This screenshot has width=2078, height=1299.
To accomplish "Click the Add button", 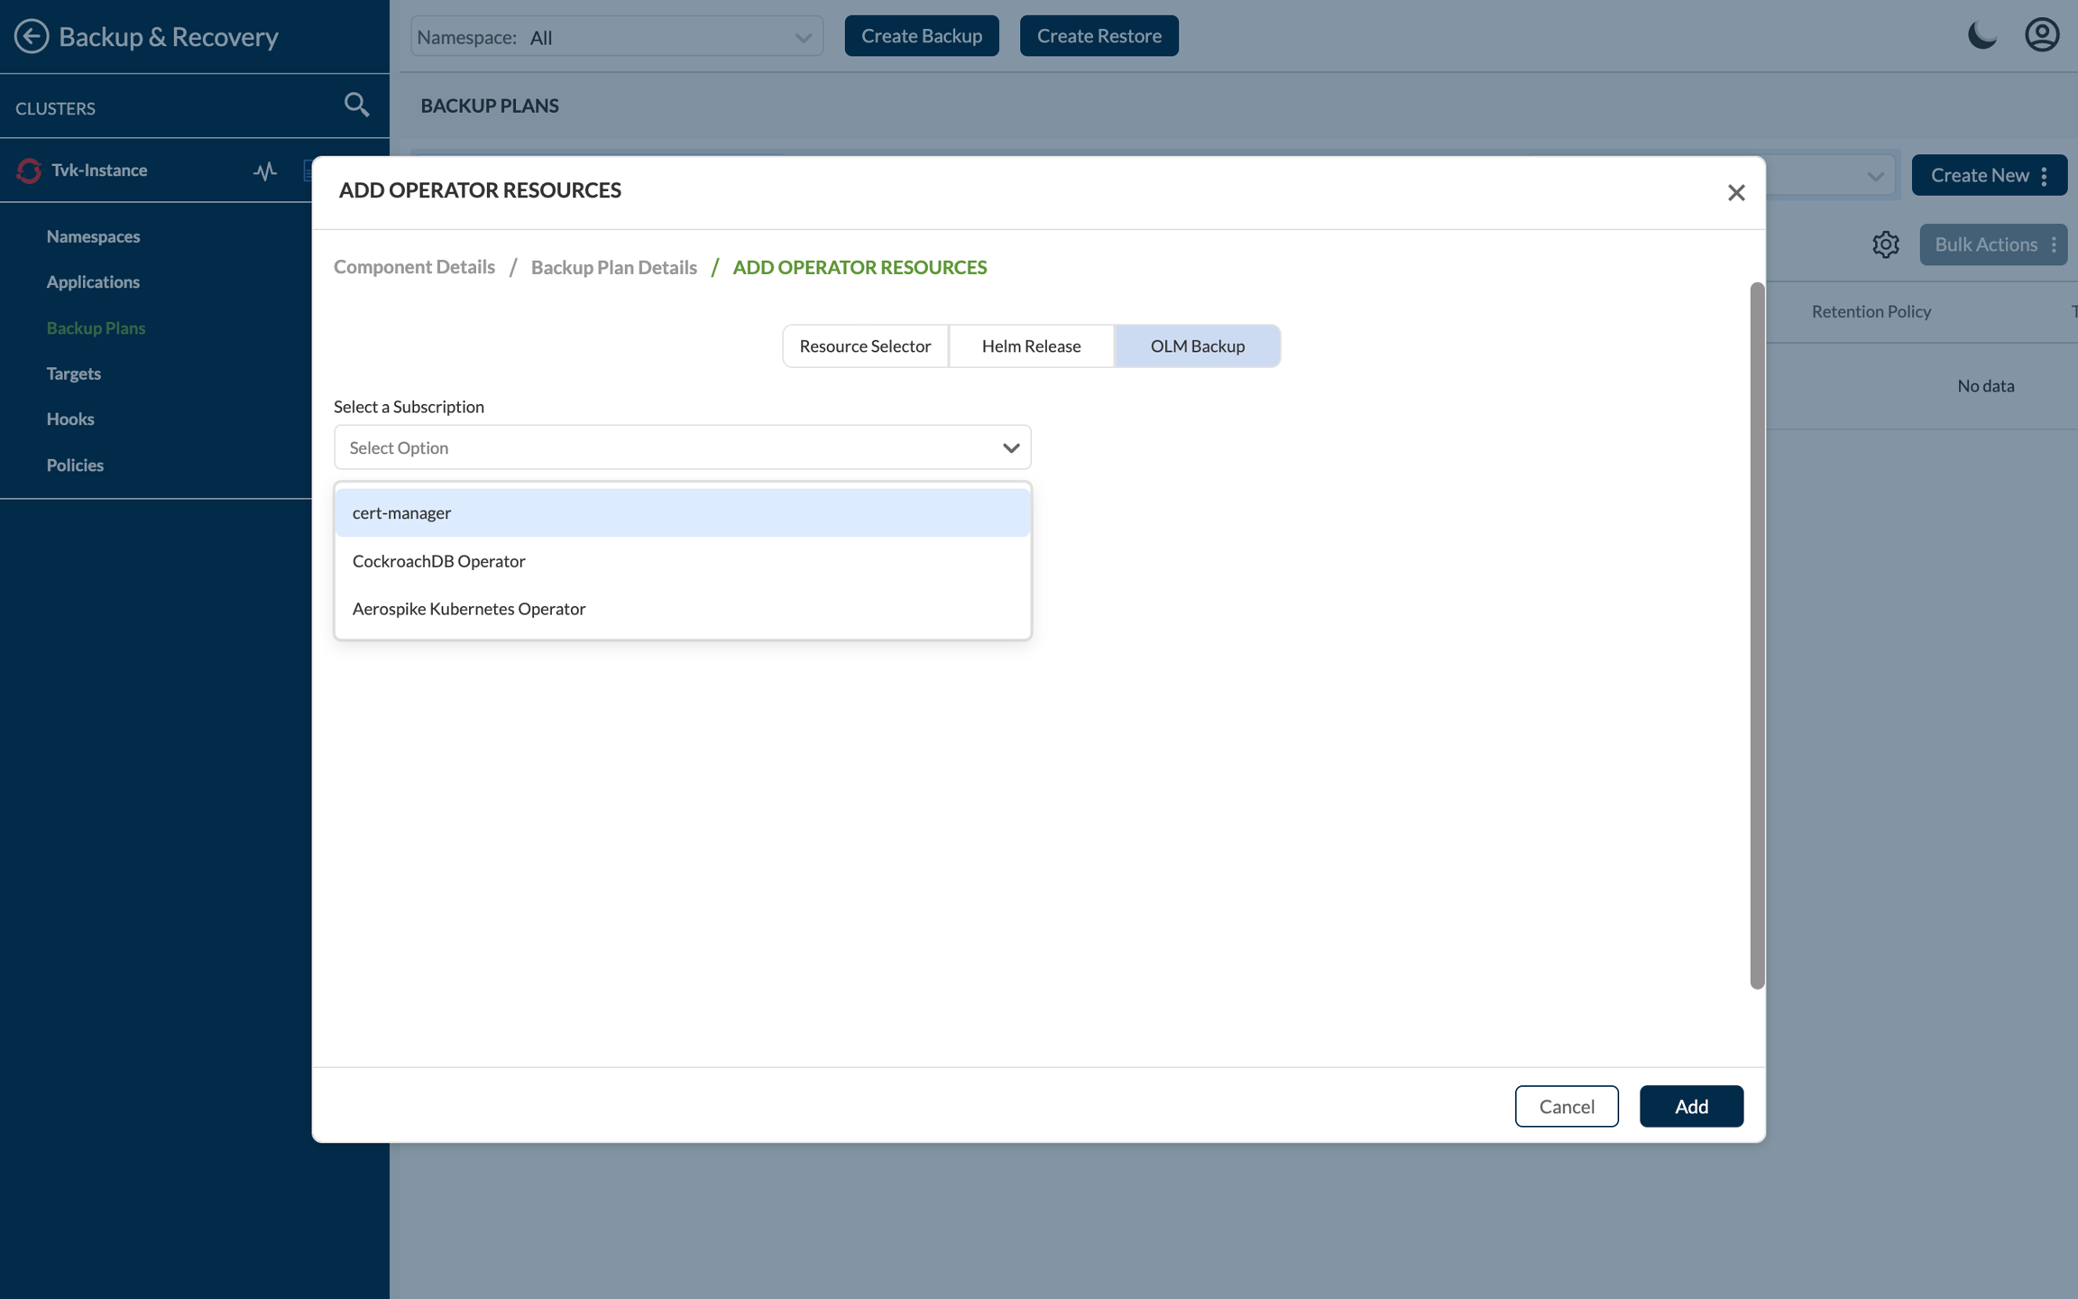I will click(x=1690, y=1106).
